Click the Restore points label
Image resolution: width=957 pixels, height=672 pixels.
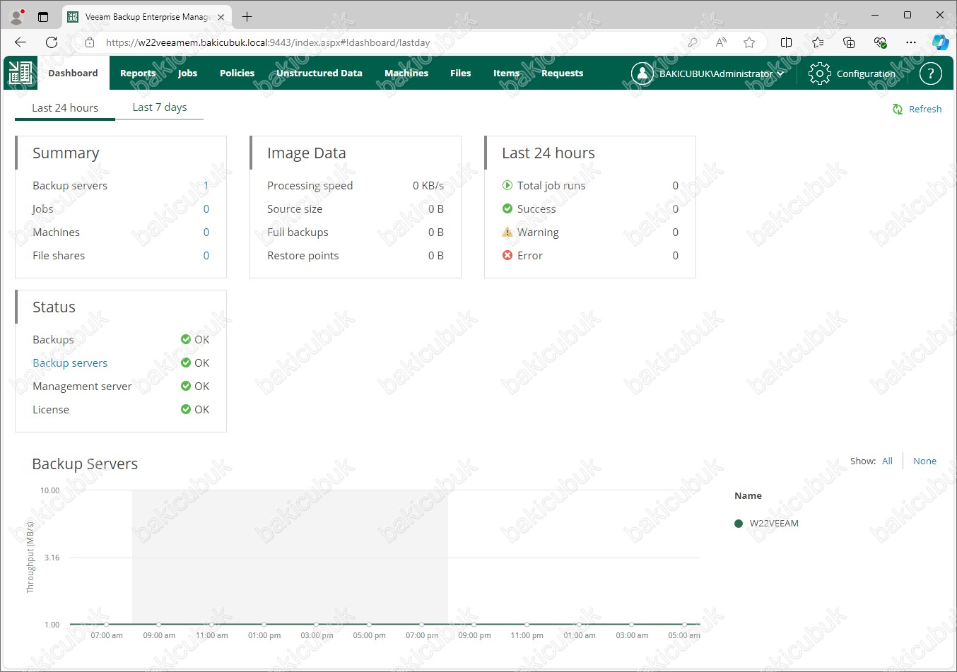pos(303,255)
